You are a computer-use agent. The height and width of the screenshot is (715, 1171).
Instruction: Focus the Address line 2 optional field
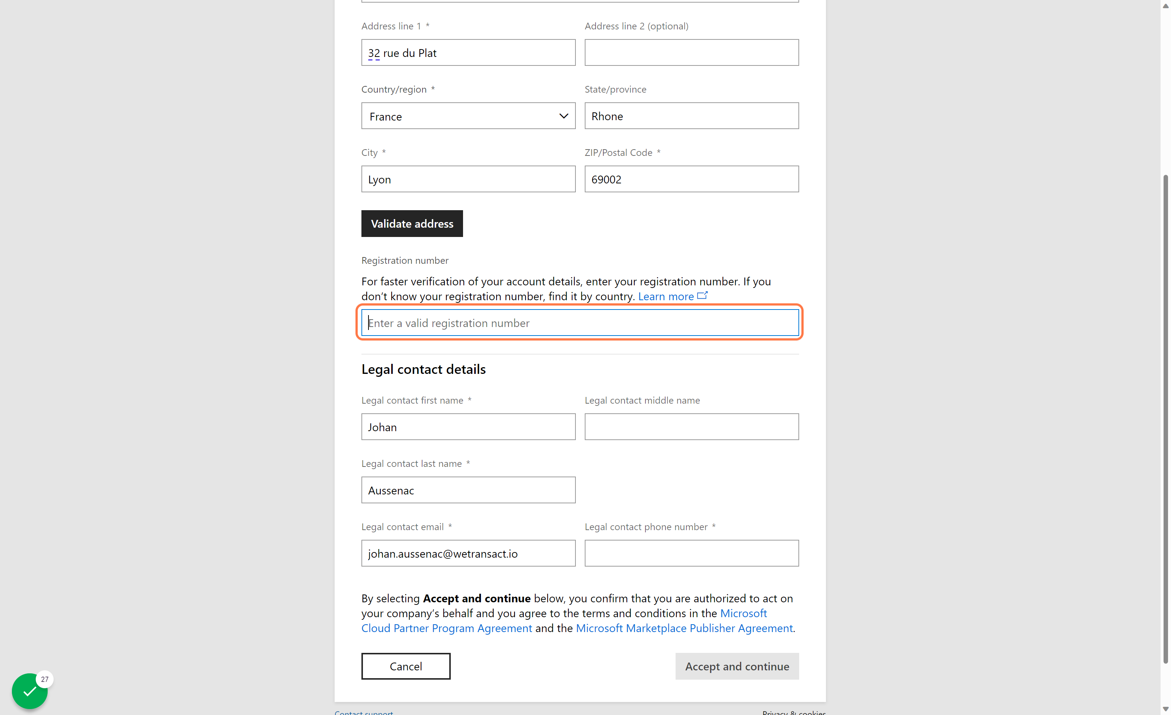(x=692, y=53)
